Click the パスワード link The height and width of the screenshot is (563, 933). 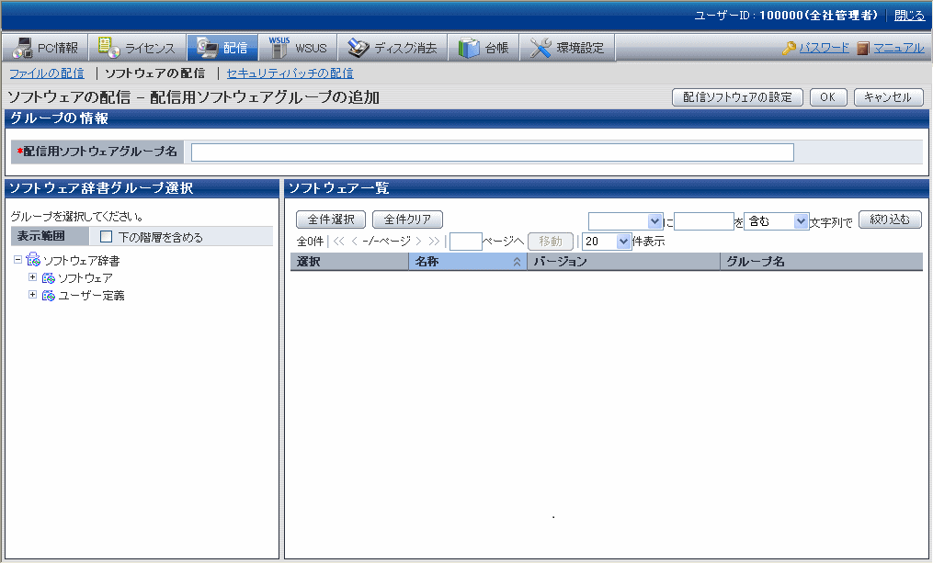point(825,48)
